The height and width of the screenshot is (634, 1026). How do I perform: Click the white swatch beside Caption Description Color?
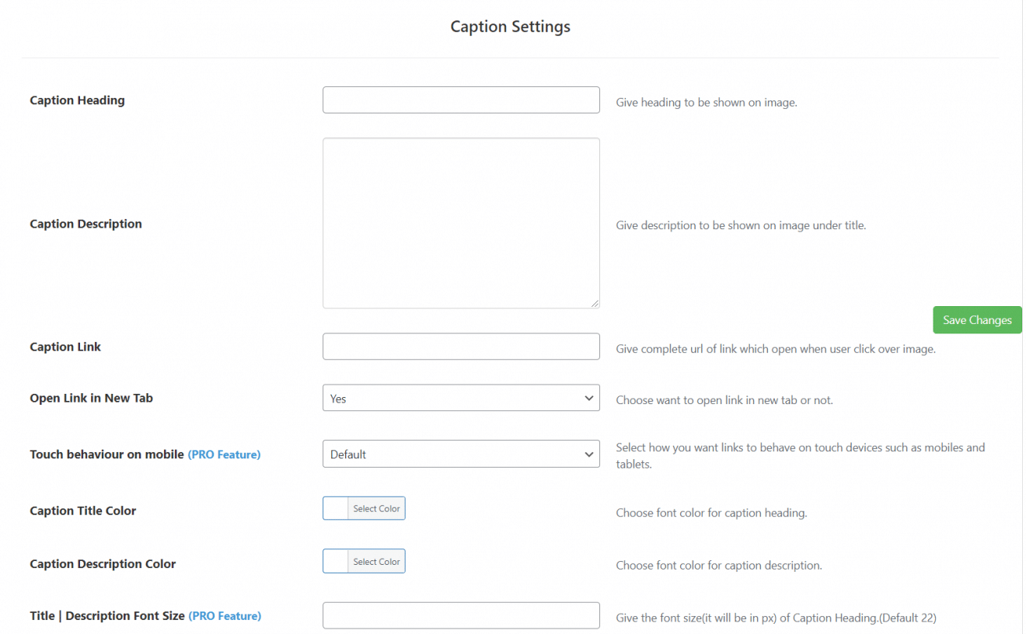[x=336, y=560]
